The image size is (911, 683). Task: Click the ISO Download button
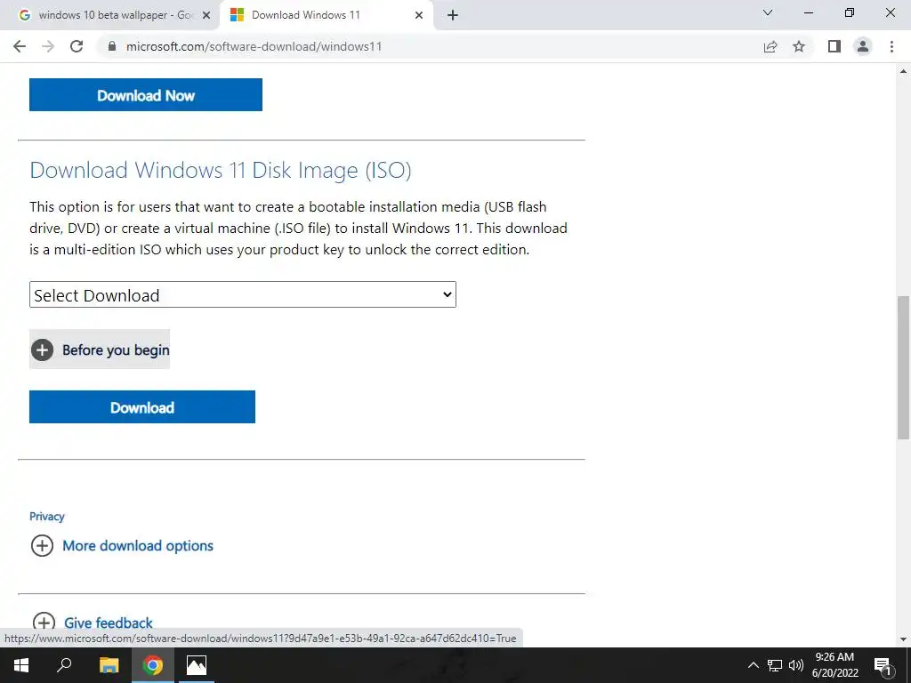click(142, 407)
